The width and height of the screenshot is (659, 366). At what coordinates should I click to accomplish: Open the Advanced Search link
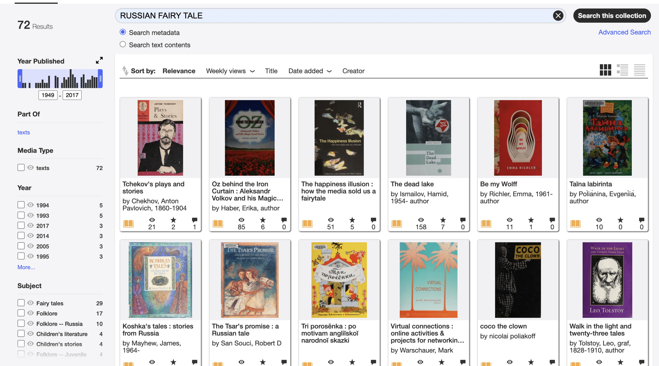624,32
